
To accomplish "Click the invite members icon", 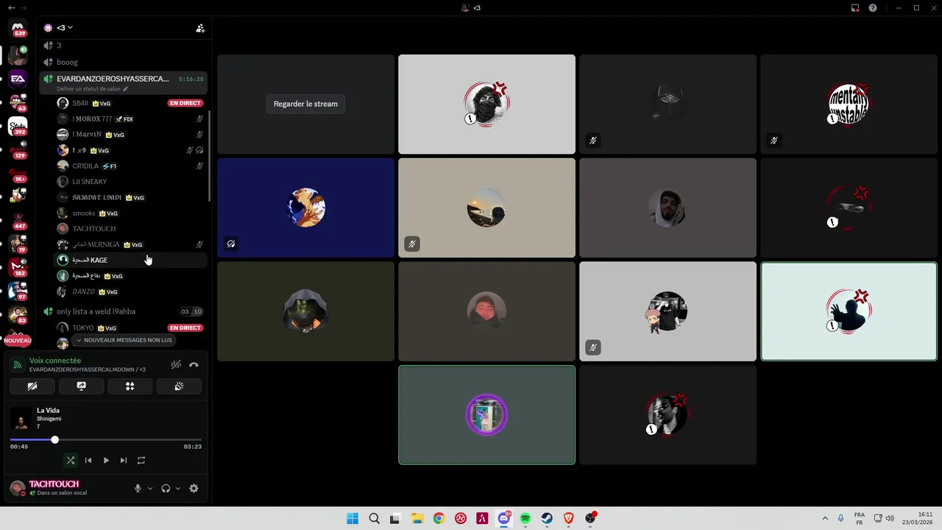I will (200, 28).
